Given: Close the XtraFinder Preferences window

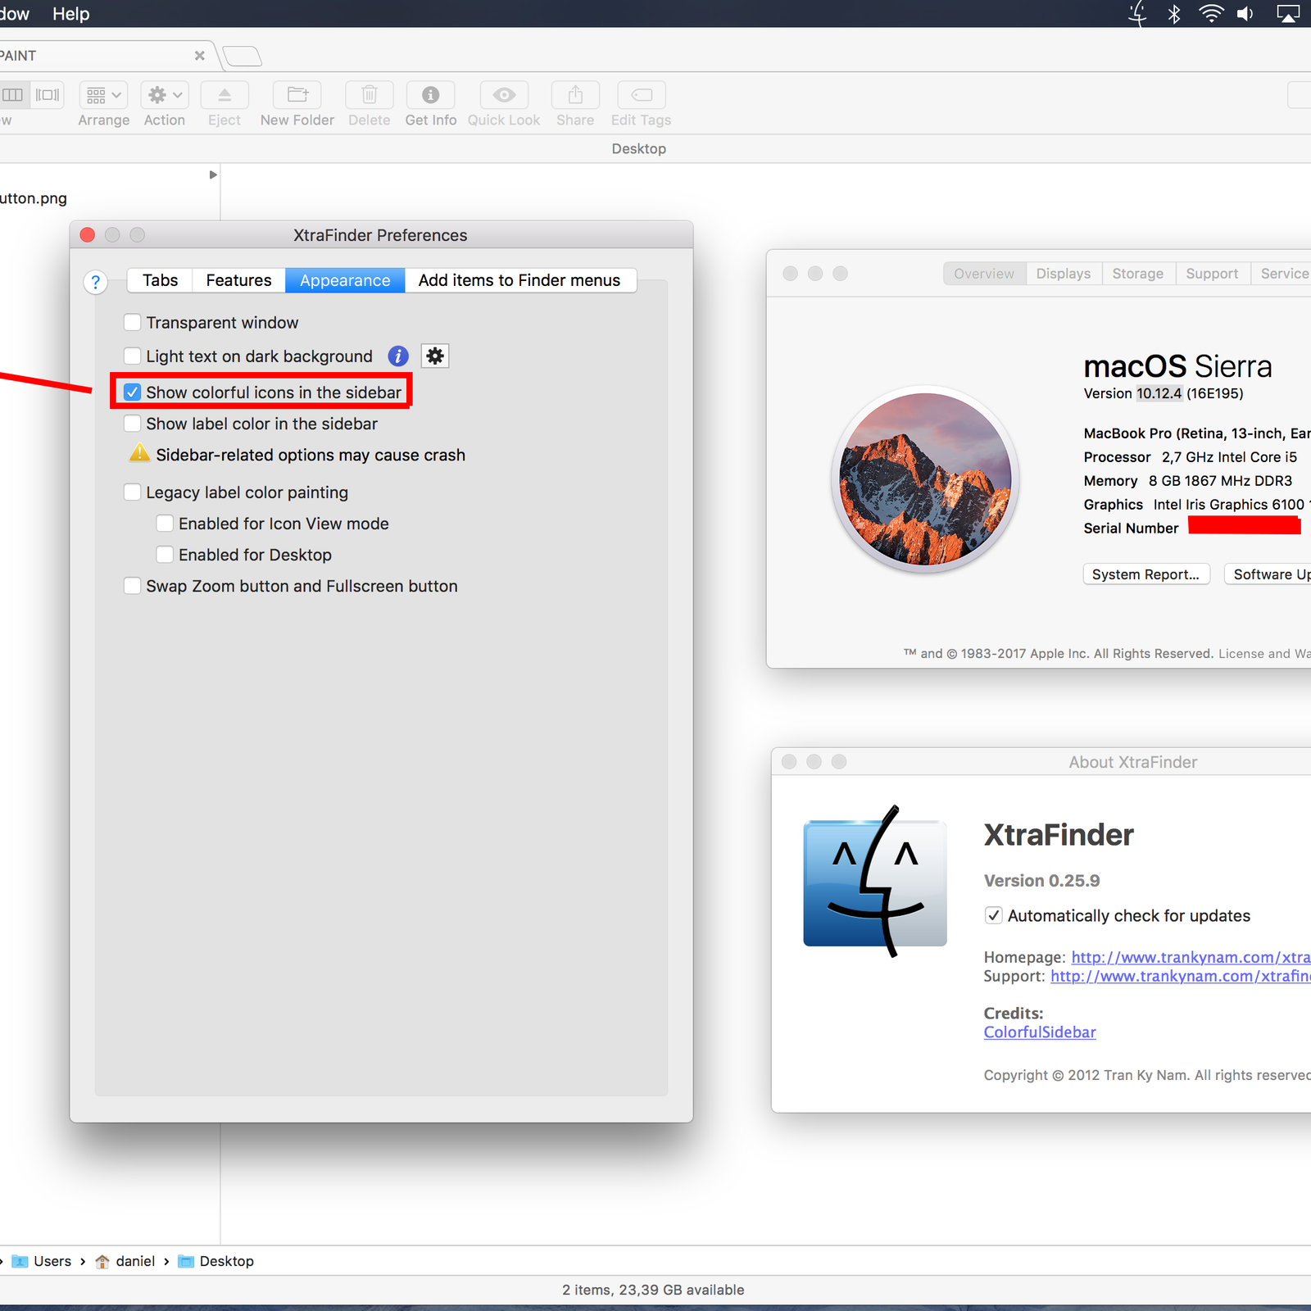Looking at the screenshot, I should (88, 235).
